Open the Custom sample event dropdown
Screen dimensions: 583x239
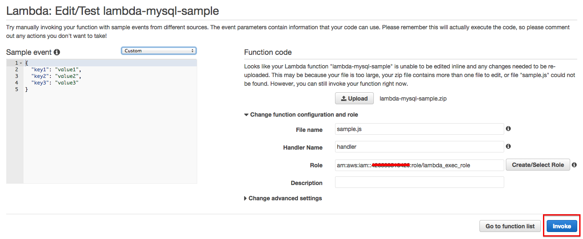coord(158,50)
